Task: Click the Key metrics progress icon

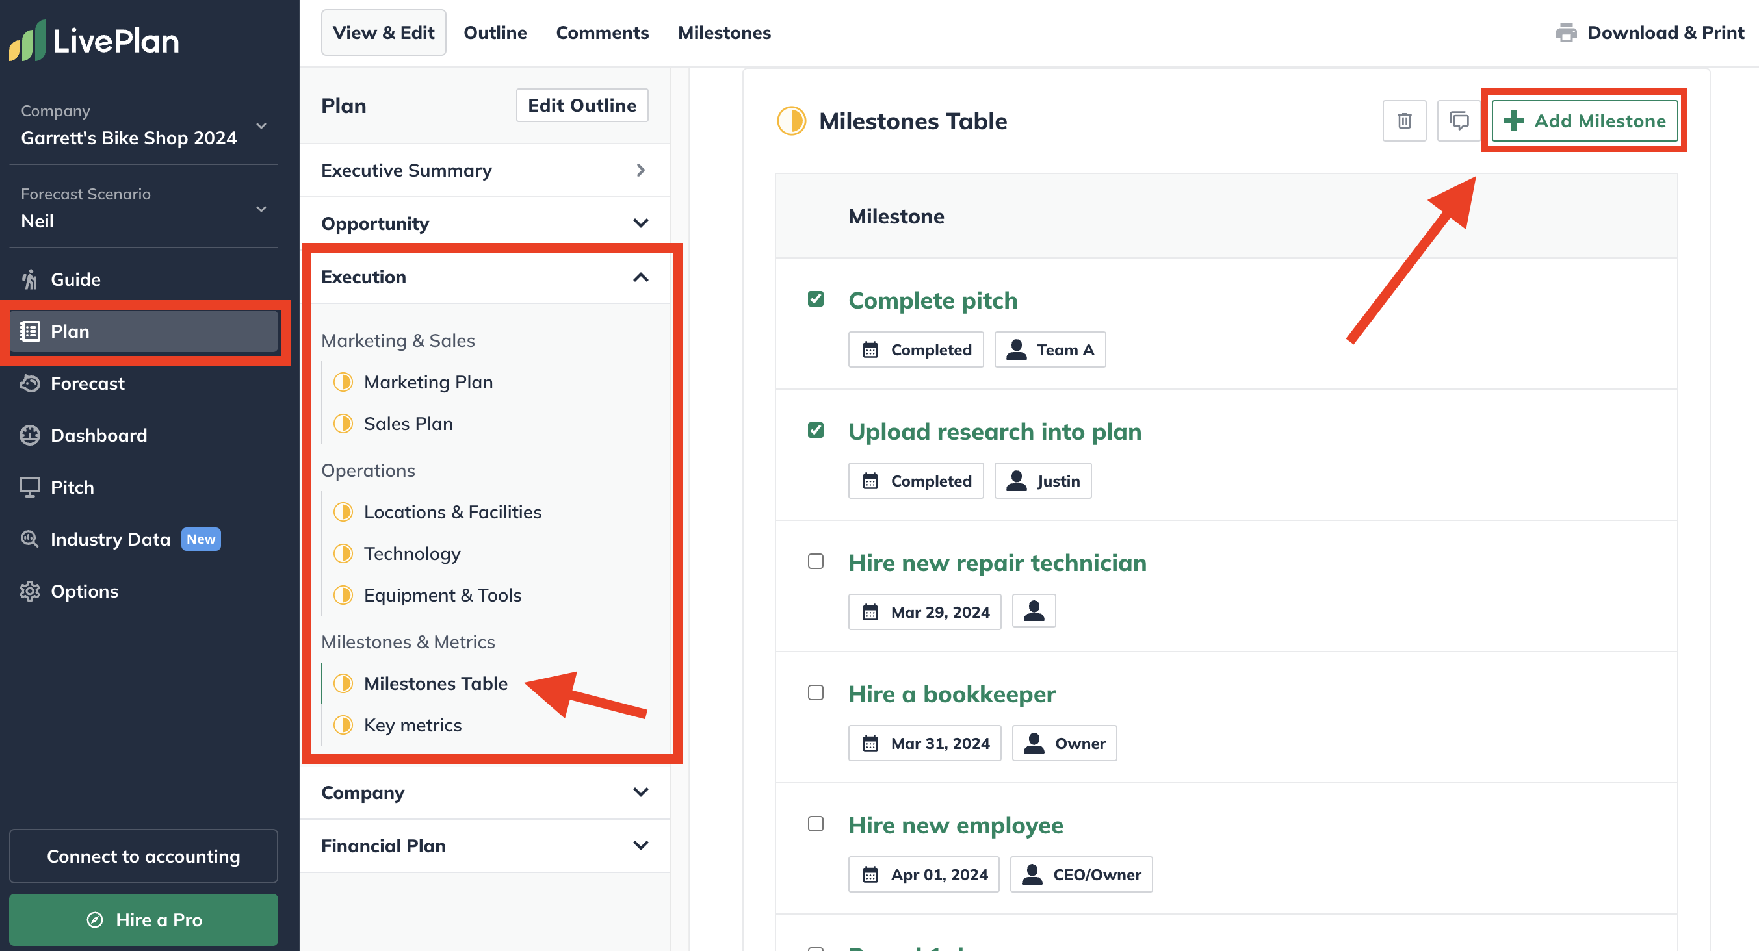Action: pyautogui.click(x=343, y=724)
